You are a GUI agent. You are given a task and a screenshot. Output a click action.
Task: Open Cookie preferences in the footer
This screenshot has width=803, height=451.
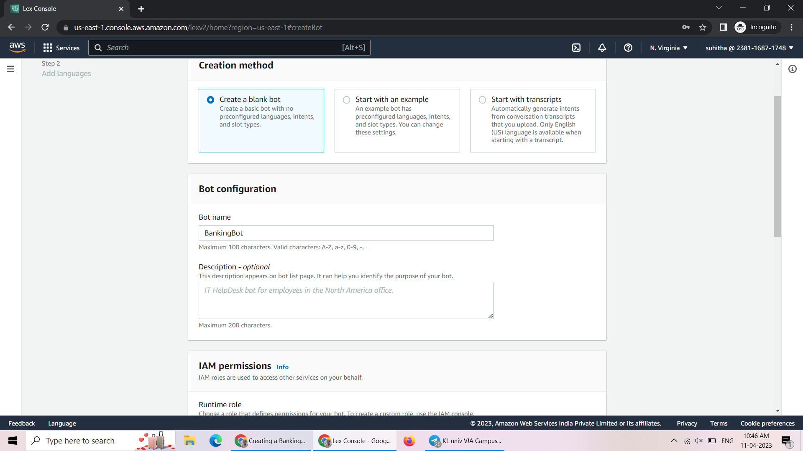767,423
